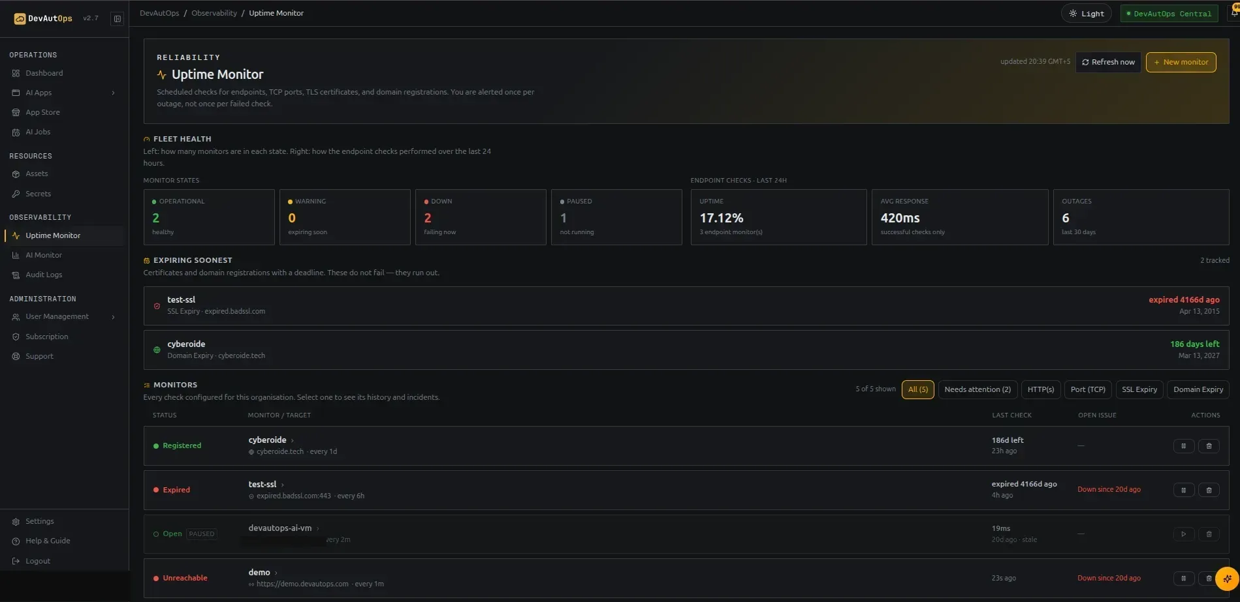Viewport: 1240px width, 602px height.
Task: Open notifications bell icon
Action: coord(1234,12)
